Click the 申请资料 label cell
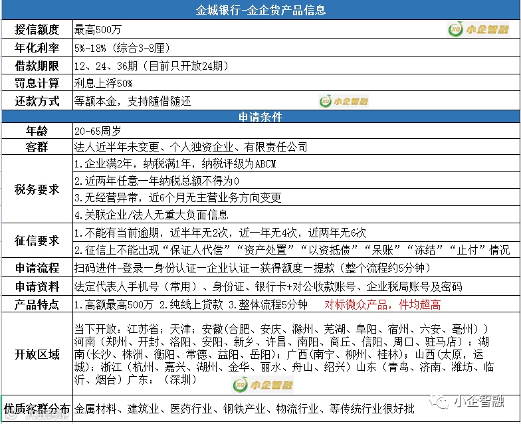521x424 pixels. pyautogui.click(x=37, y=286)
